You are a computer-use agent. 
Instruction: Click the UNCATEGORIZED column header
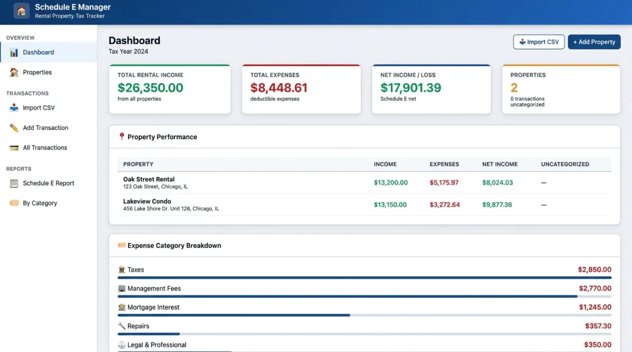point(565,164)
